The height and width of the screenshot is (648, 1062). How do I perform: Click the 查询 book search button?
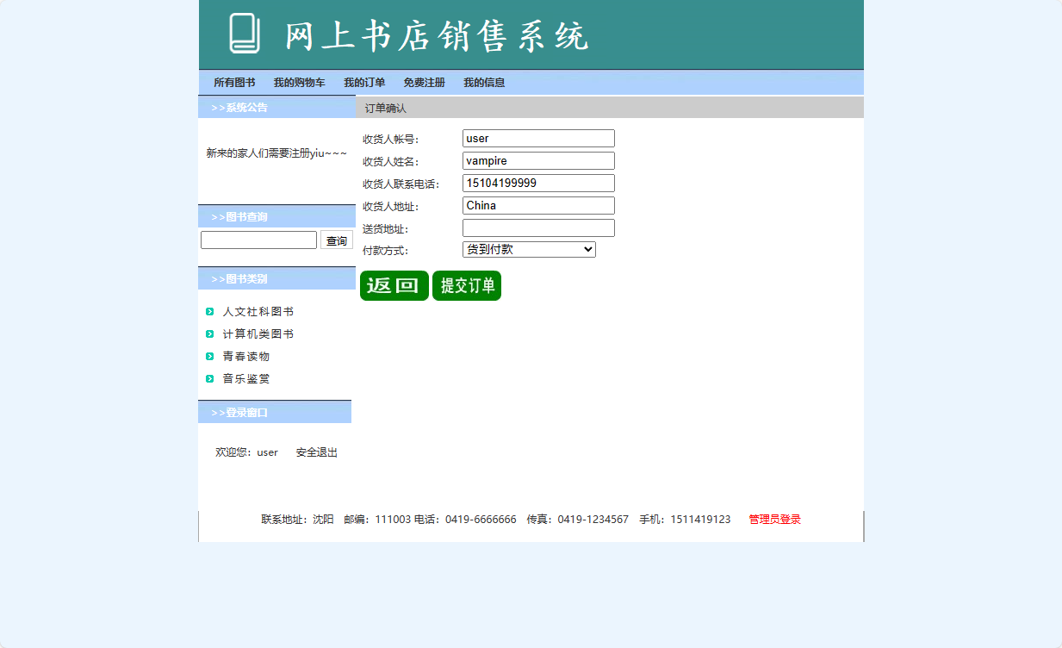[x=336, y=240]
